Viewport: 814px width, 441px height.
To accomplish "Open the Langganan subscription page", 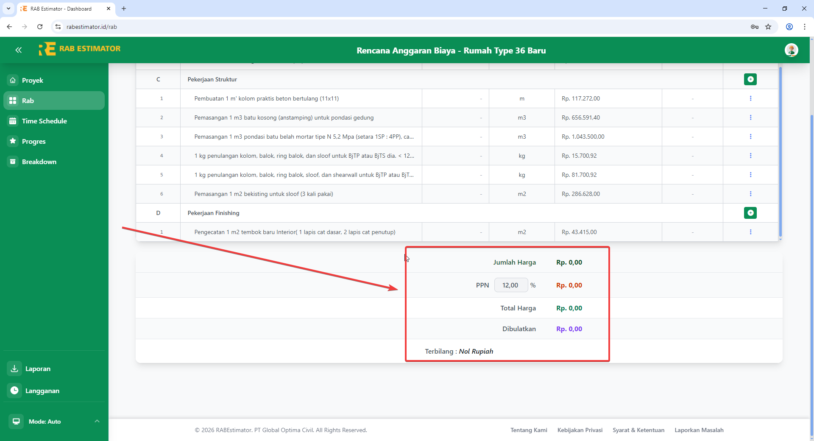I will [x=42, y=391].
